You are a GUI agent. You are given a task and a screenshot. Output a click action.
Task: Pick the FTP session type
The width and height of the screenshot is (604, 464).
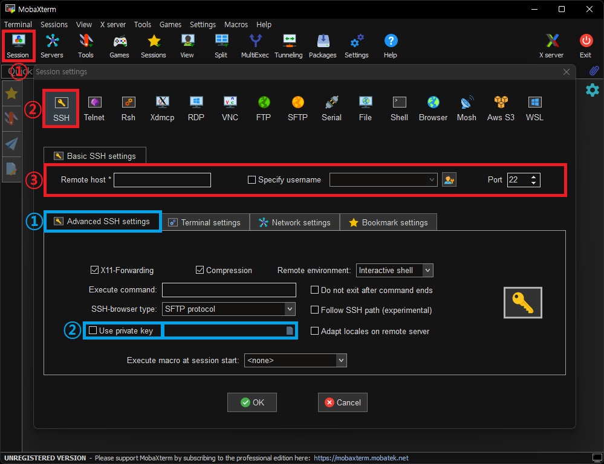point(264,109)
